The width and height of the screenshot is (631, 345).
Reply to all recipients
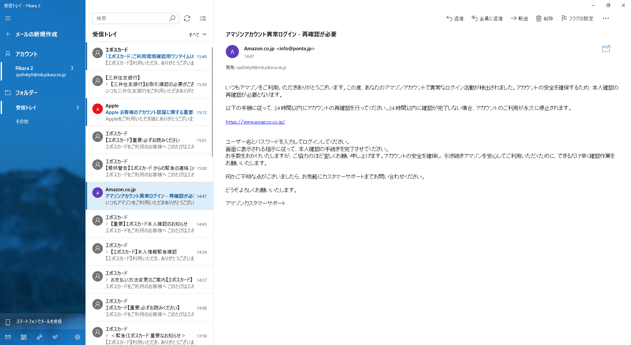point(487,18)
